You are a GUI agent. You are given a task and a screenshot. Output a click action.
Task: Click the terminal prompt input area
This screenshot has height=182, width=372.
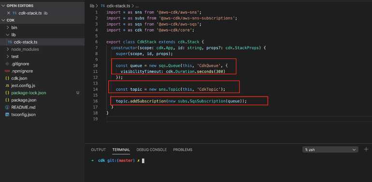pyautogui.click(x=143, y=161)
